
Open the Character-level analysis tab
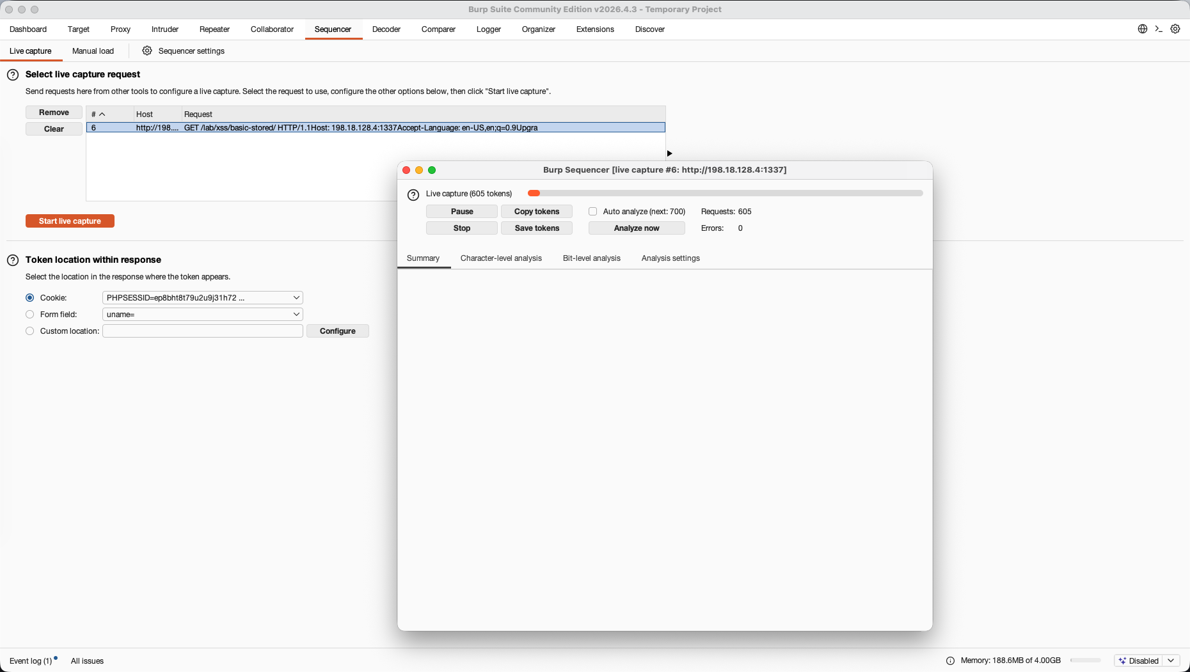[501, 258]
